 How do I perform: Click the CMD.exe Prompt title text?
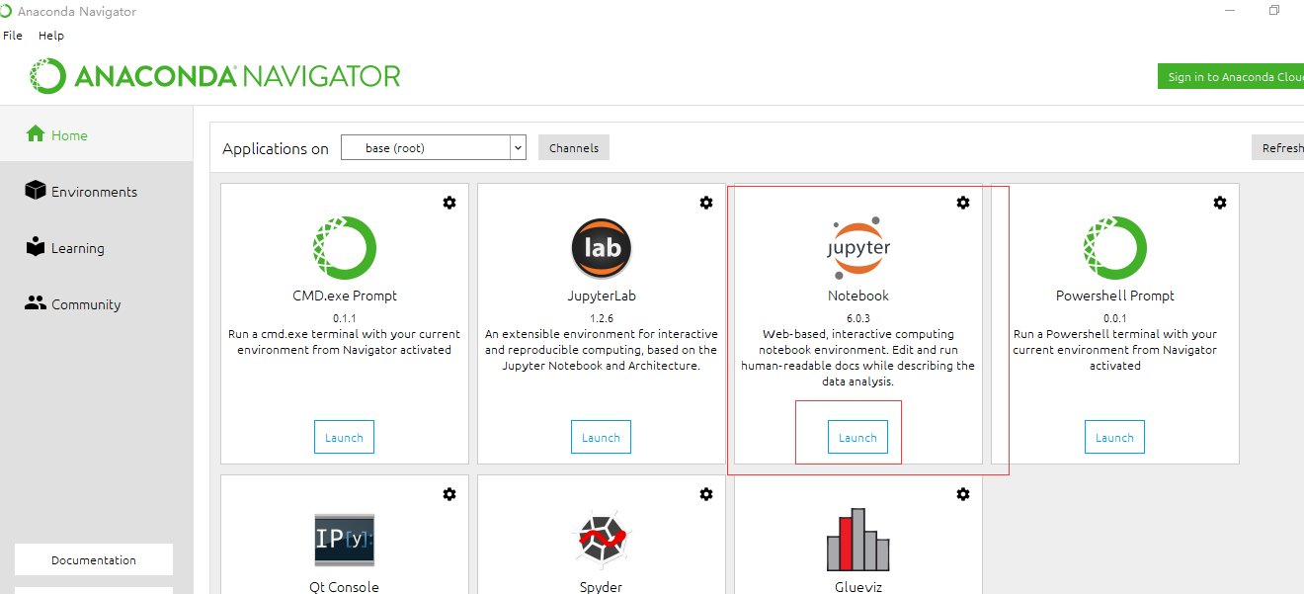click(345, 296)
